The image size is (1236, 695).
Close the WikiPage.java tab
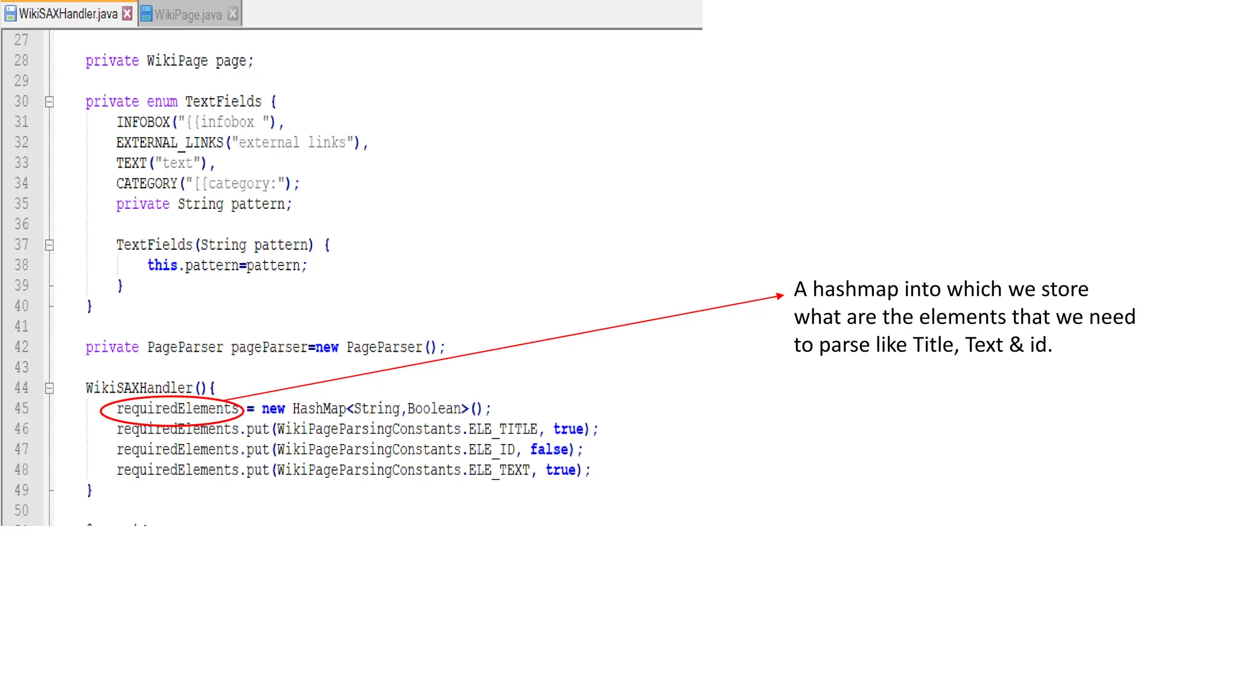point(233,14)
